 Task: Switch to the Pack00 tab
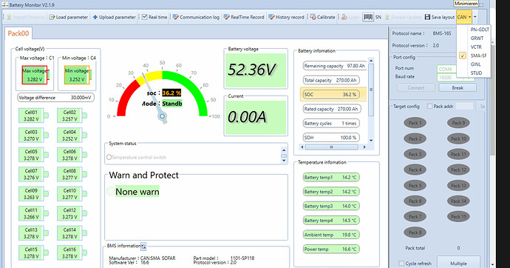(18, 33)
